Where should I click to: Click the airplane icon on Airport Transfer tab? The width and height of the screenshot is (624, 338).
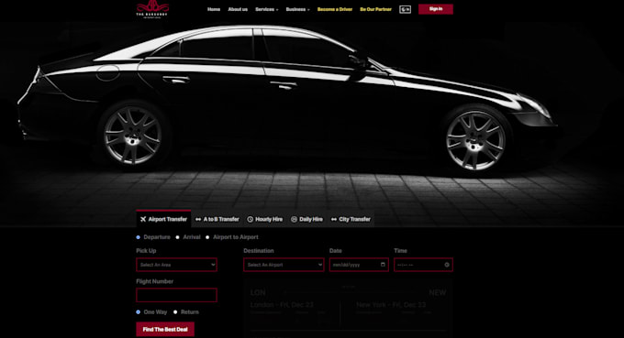[143, 219]
